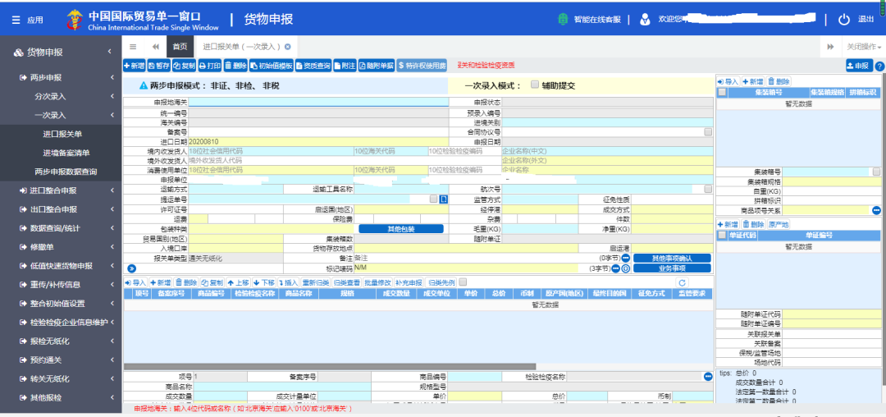Click the 退出 power icon
886x417 pixels.
coord(843,19)
